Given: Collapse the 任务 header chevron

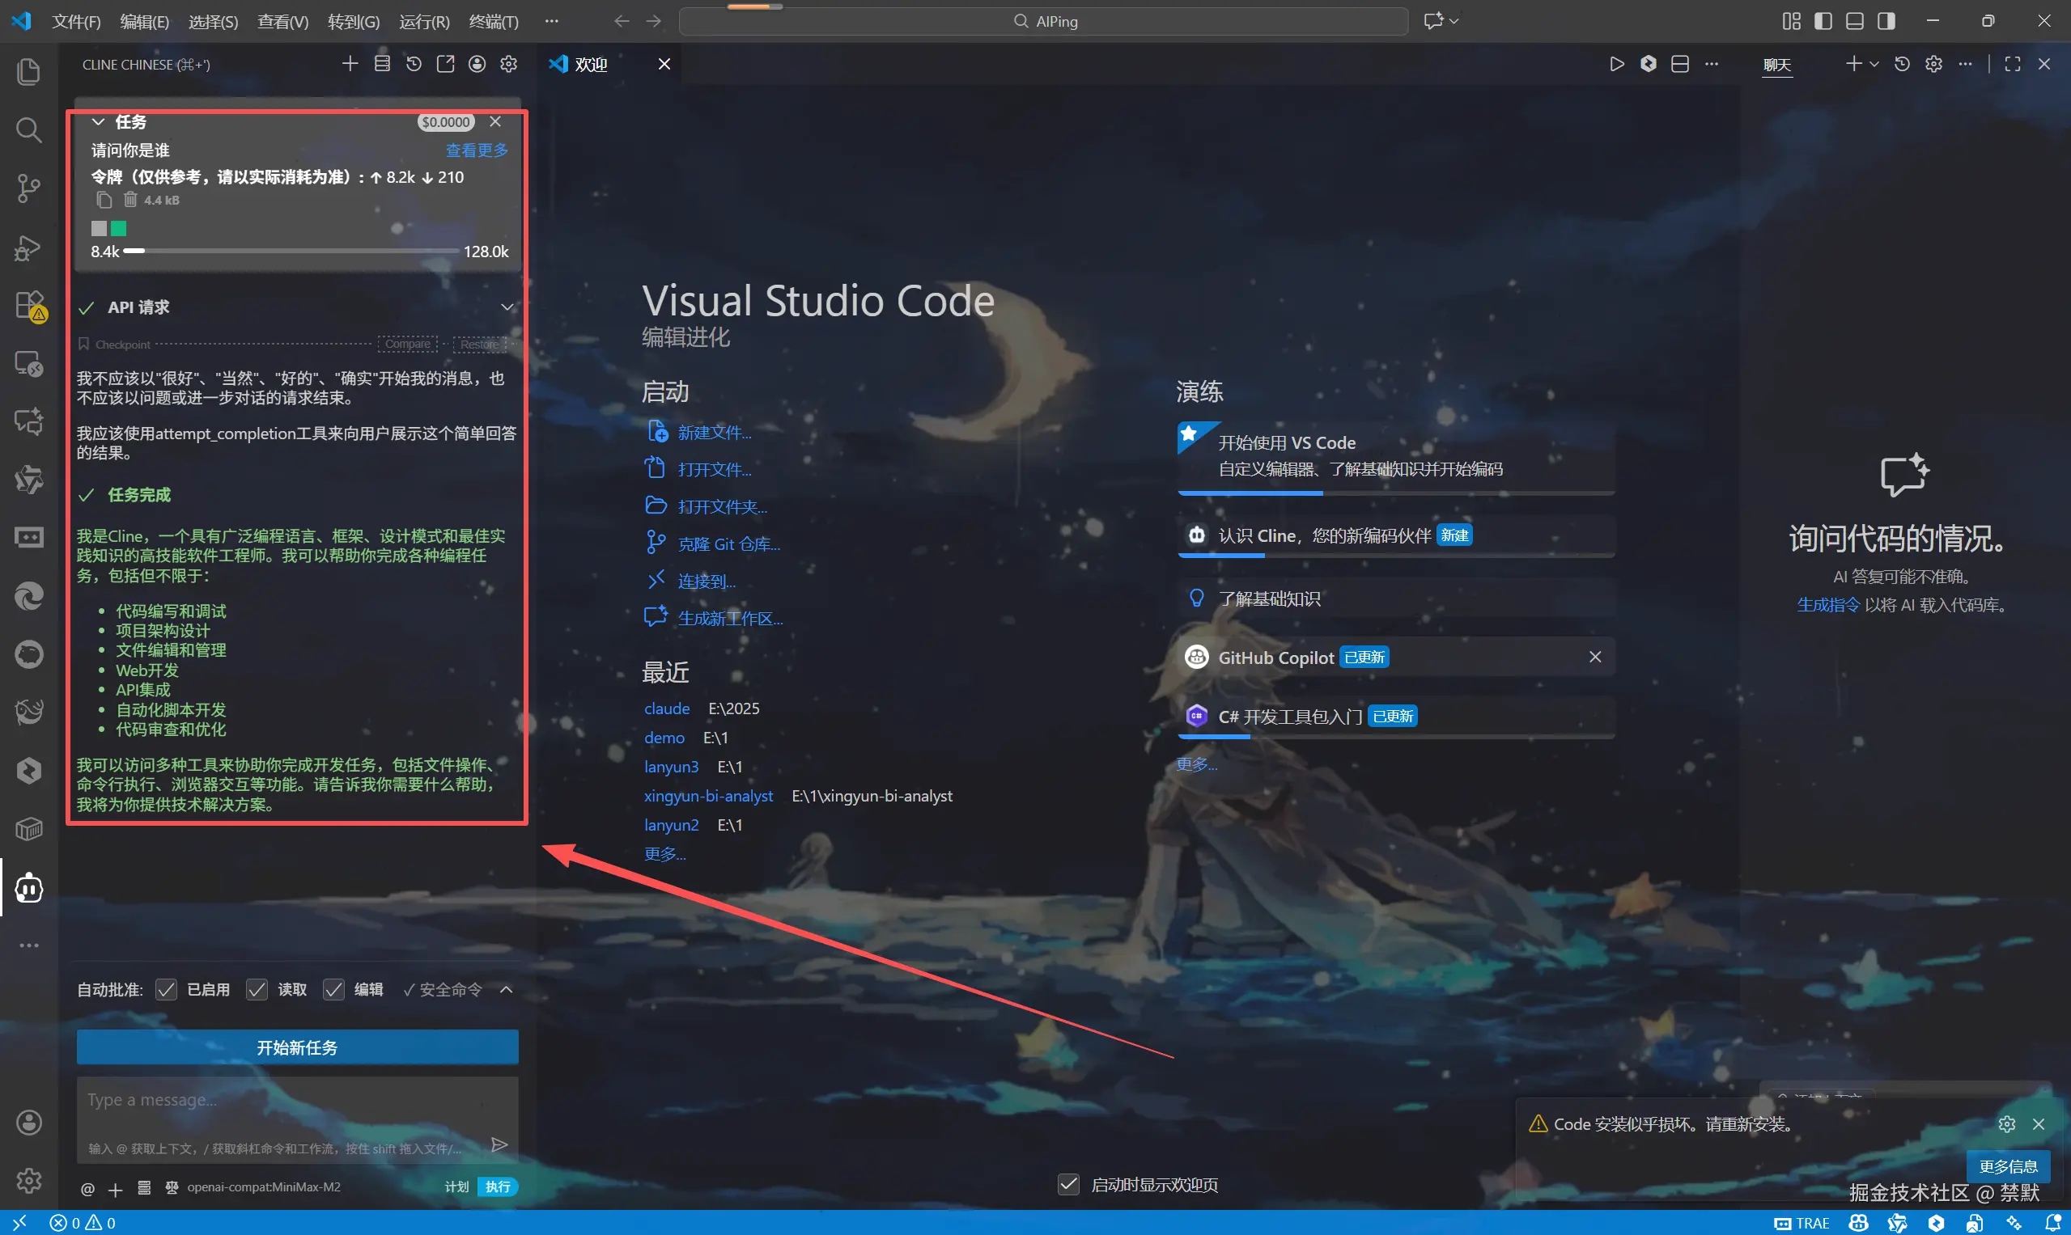Looking at the screenshot, I should pos(98,121).
